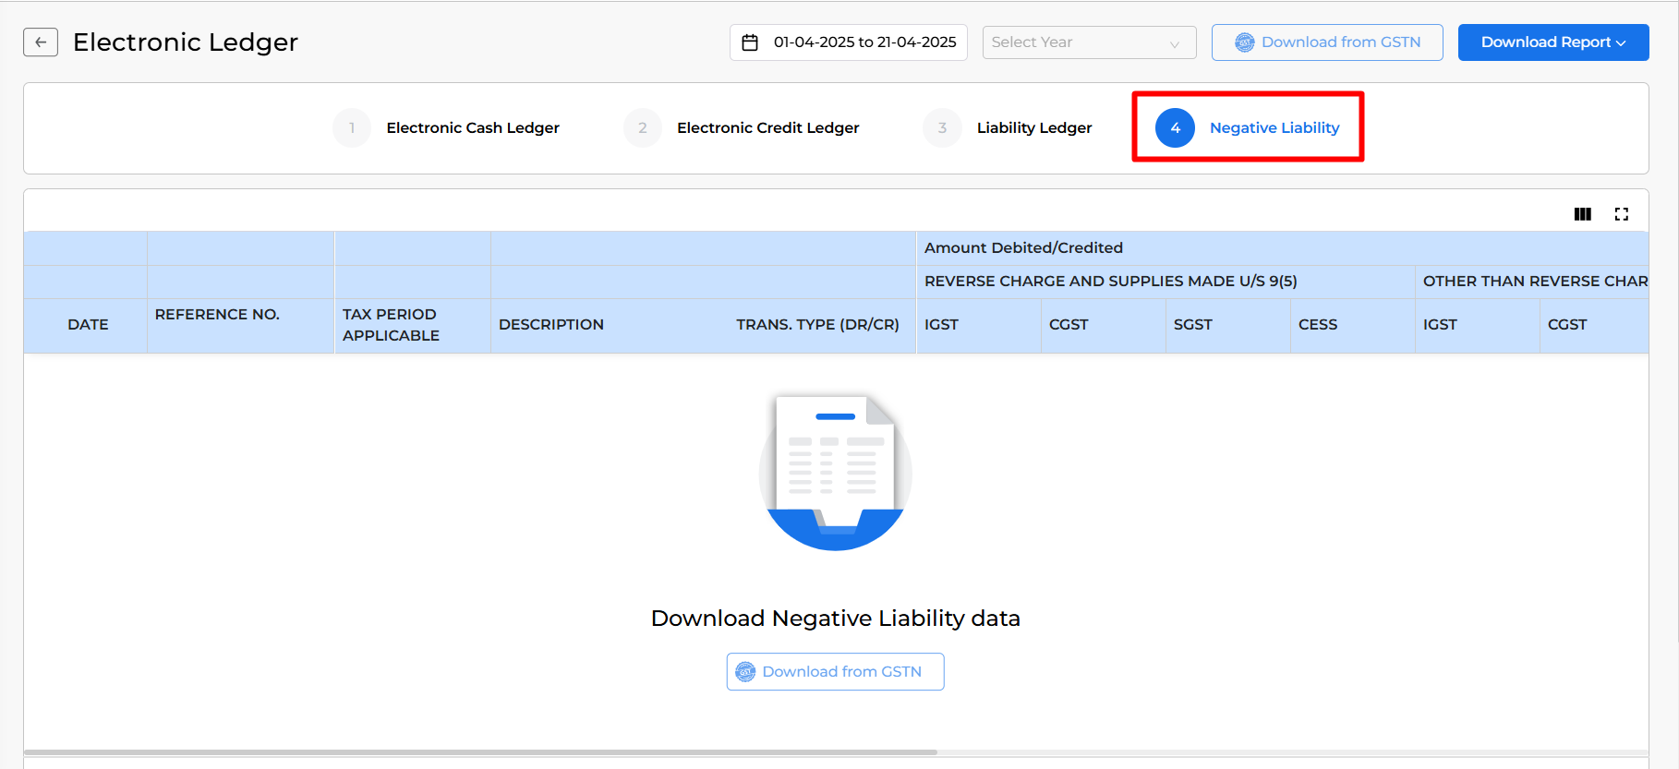The height and width of the screenshot is (769, 1679).
Task: Switch to Electronic Credit Ledger tab
Action: [x=767, y=128]
